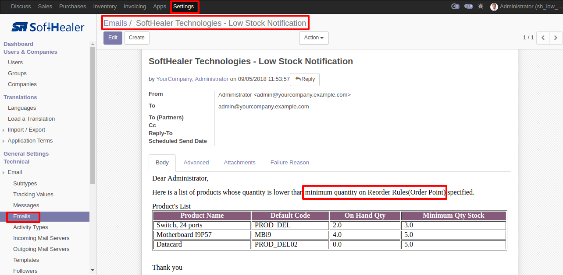Click the Edit button
This screenshot has height=275, width=563.
pos(113,38)
